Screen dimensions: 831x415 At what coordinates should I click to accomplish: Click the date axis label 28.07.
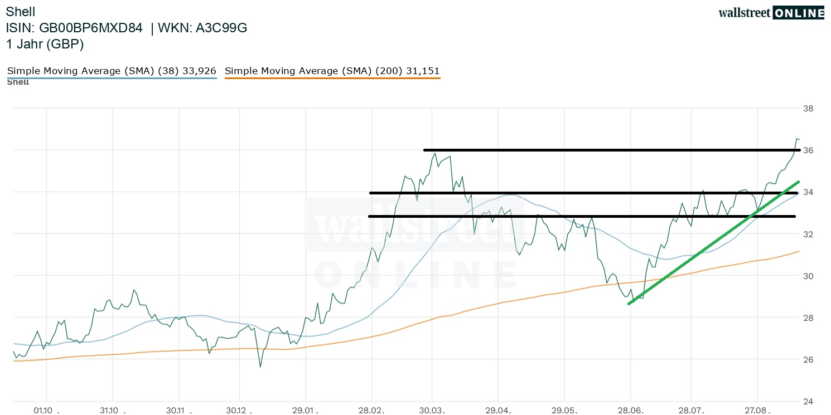pyautogui.click(x=691, y=411)
